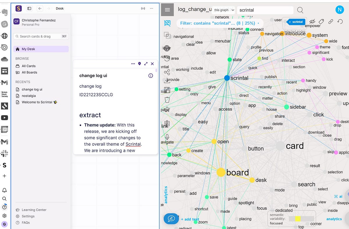The height and width of the screenshot is (229, 349).
Task: Click the InfraNodus search field with 'scrintal'
Action: pos(265,10)
